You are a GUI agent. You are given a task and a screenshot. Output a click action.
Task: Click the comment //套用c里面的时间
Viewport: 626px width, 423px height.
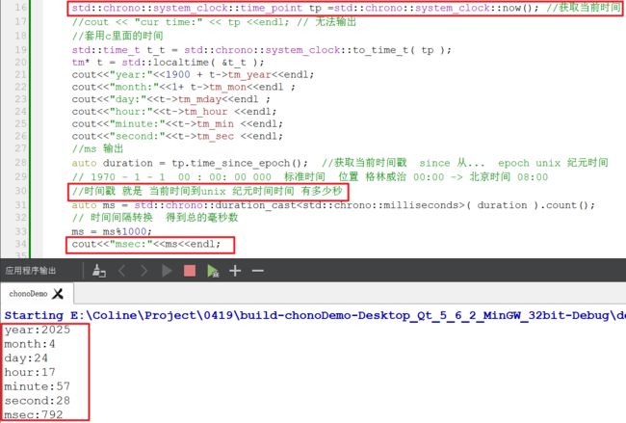[x=117, y=36]
